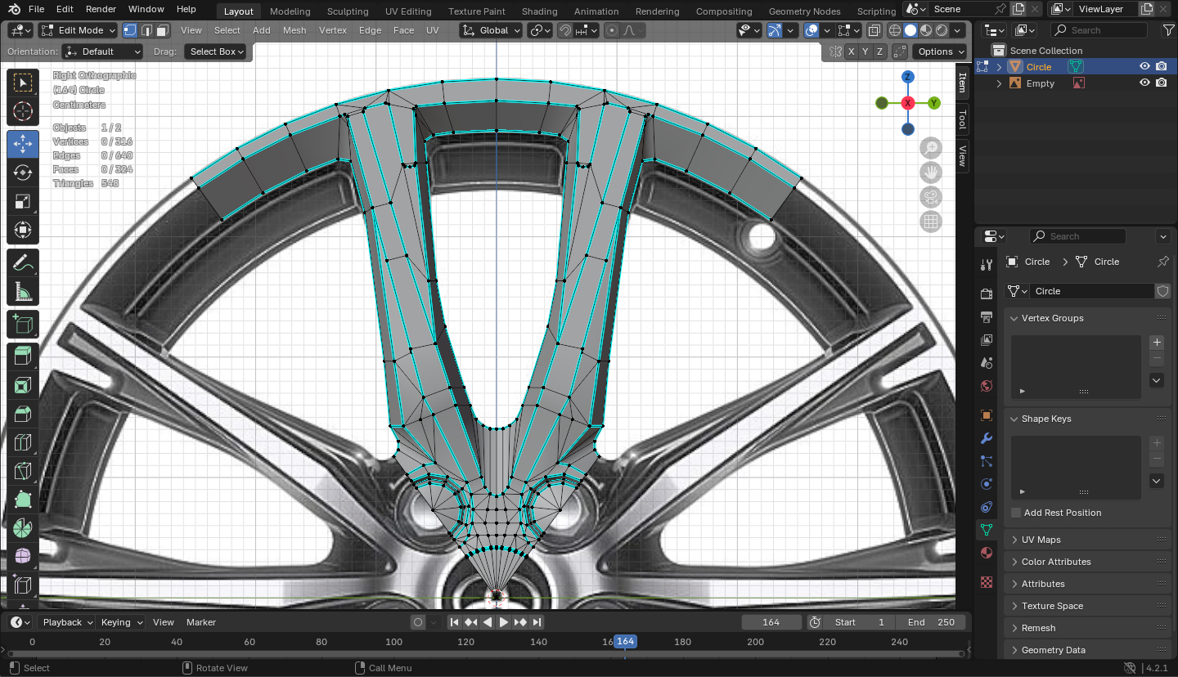Open the Global transform orientation dropdown
This screenshot has height=677, width=1178.
tap(491, 30)
